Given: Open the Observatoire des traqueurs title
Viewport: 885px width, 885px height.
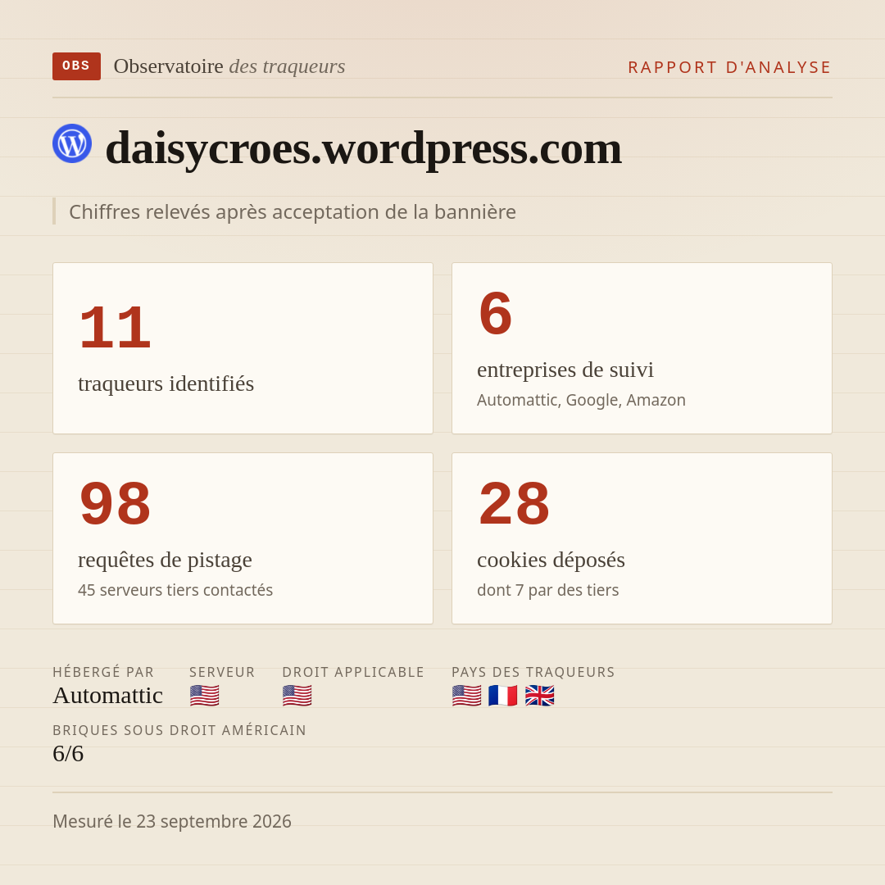Looking at the screenshot, I should pos(229,66).
